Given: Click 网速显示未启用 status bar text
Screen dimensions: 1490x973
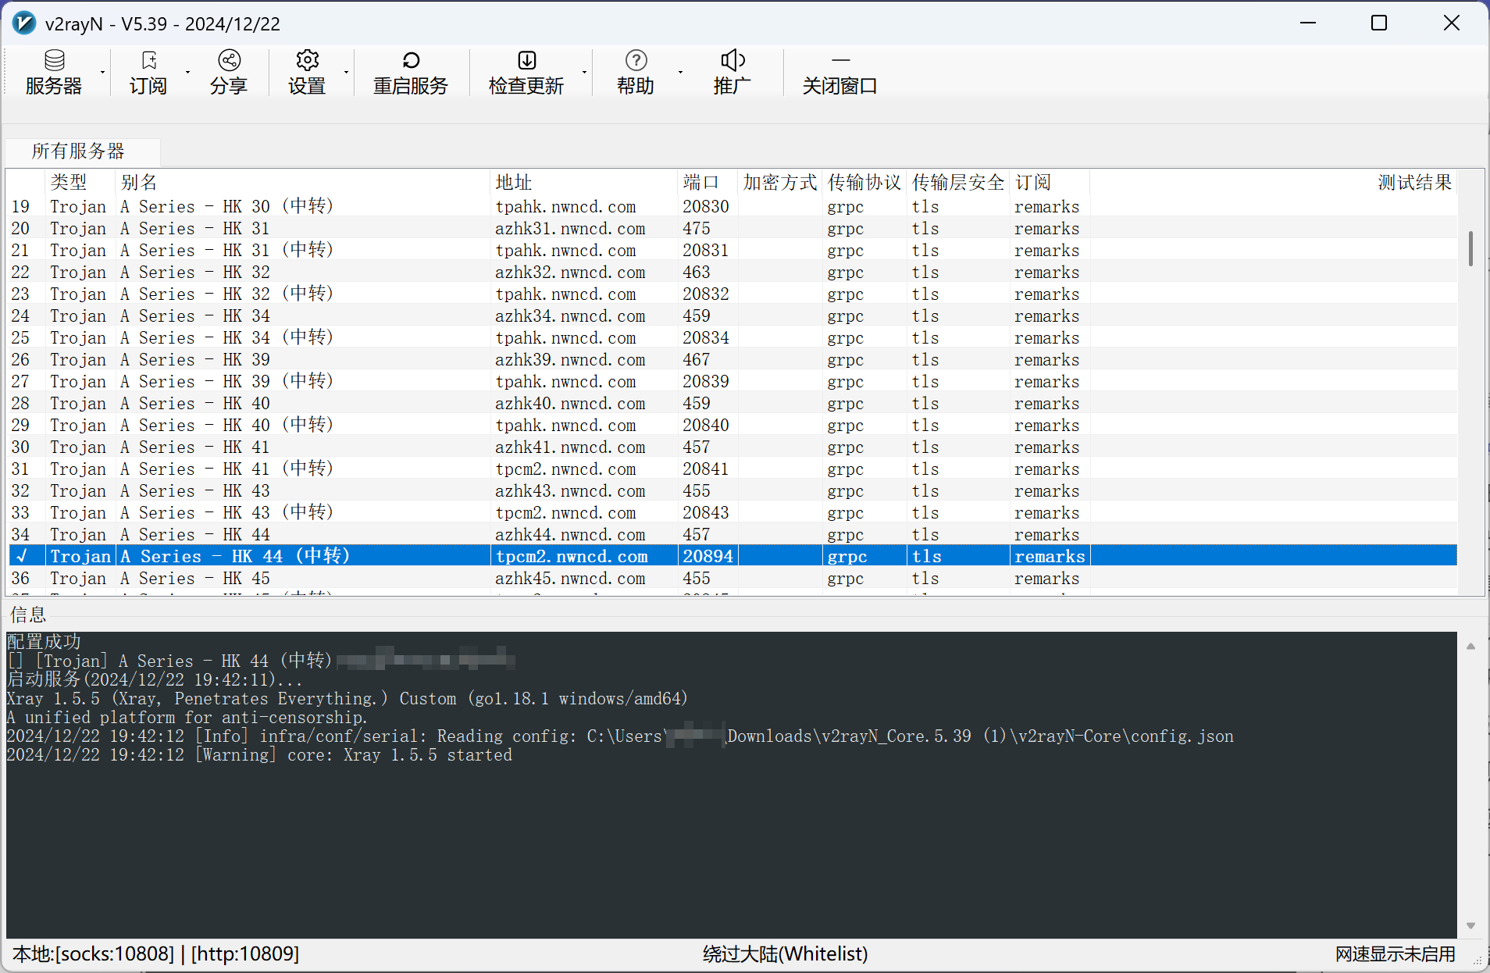Looking at the screenshot, I should [x=1395, y=953].
